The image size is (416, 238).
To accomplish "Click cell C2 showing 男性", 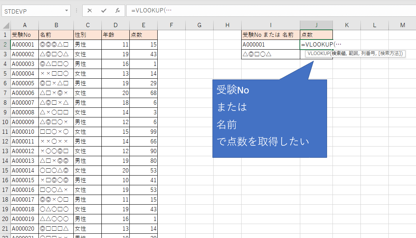I will coord(87,44).
